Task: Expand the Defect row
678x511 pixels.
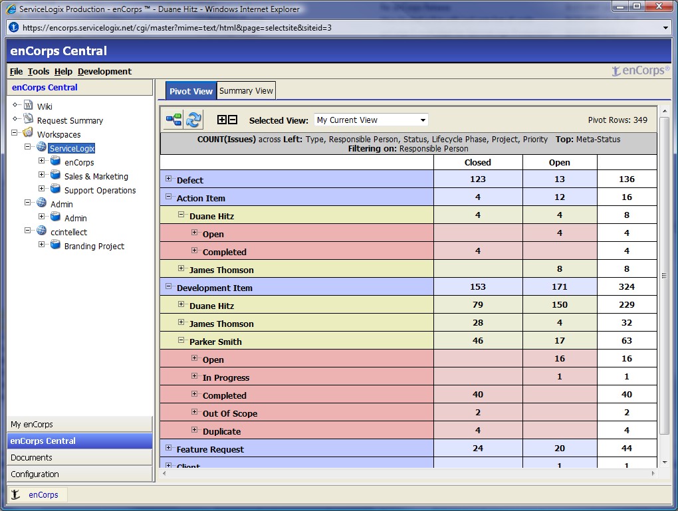Action: coord(169,178)
